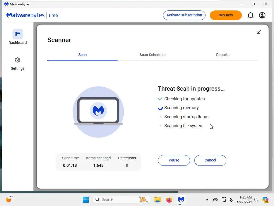The height and width of the screenshot is (206, 274).
Task: Switch to the Reports tab
Action: [223, 55]
